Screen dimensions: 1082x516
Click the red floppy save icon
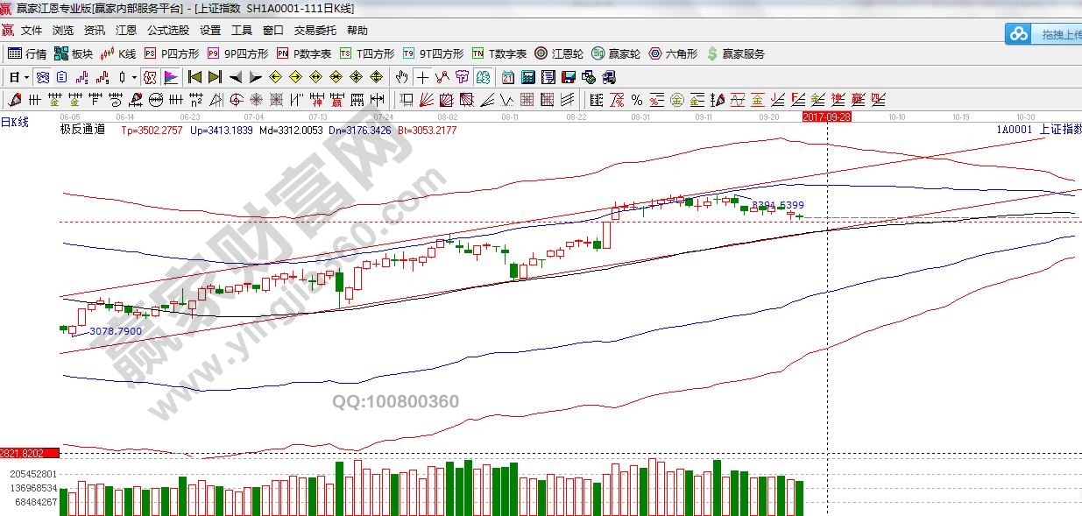(569, 77)
